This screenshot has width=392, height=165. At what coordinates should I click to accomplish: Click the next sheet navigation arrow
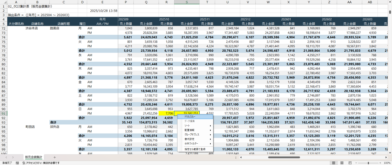point(13,157)
